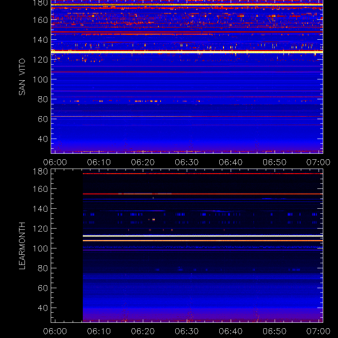Click 06:40 time label under San Vito plot

pos(231,162)
